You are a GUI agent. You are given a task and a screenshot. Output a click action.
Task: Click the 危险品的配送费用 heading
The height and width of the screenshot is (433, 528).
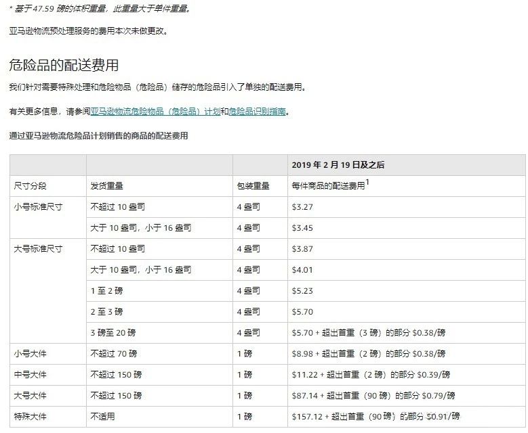pyautogui.click(x=64, y=65)
